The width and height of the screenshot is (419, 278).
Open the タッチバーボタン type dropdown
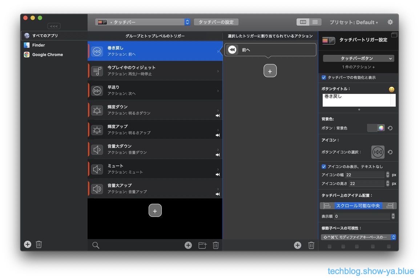(358, 59)
